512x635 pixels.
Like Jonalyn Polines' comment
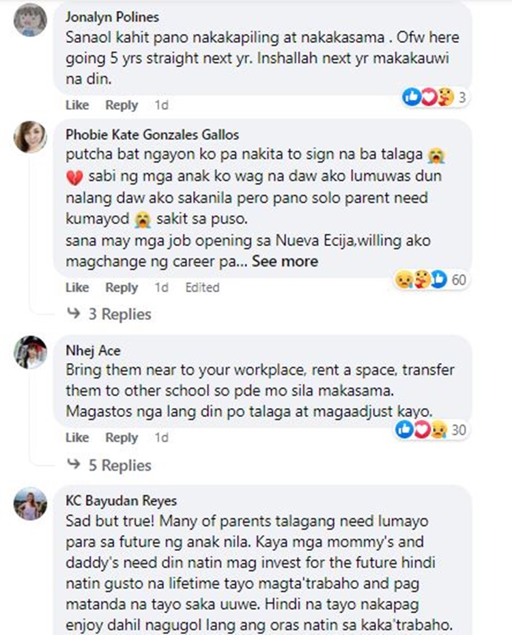pyautogui.click(x=77, y=105)
